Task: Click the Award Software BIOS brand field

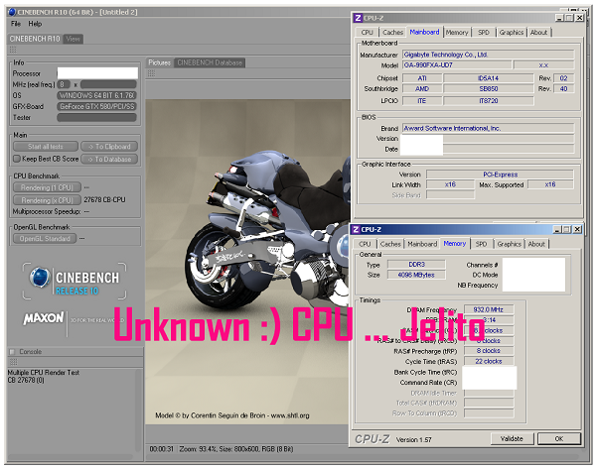Action: [x=488, y=128]
